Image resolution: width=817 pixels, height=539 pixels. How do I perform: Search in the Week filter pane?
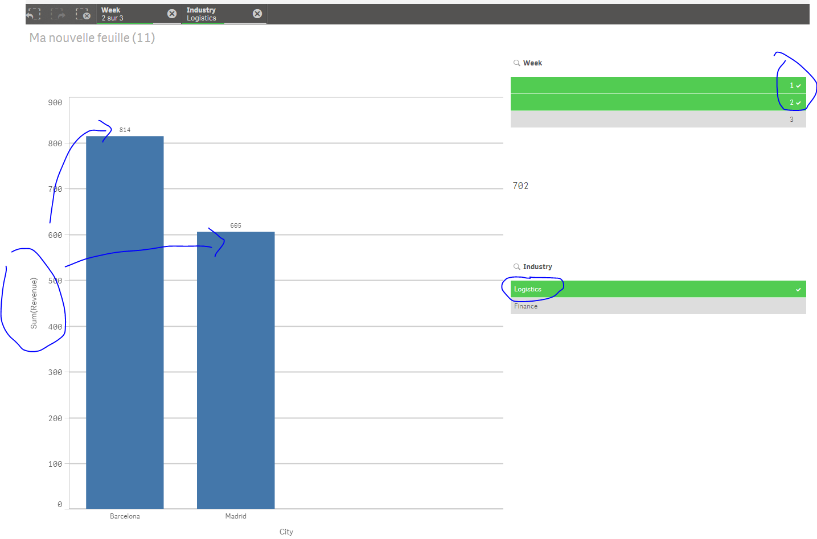(517, 63)
